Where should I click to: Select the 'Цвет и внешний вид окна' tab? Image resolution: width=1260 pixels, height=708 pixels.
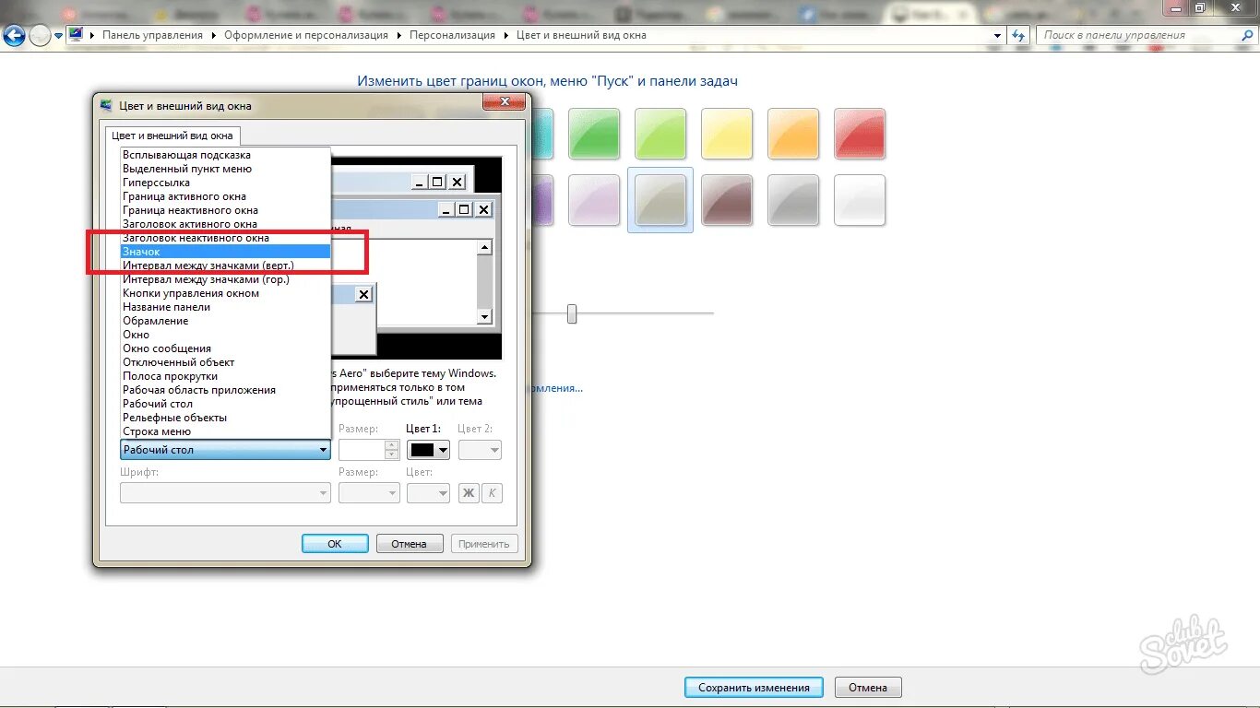click(172, 136)
